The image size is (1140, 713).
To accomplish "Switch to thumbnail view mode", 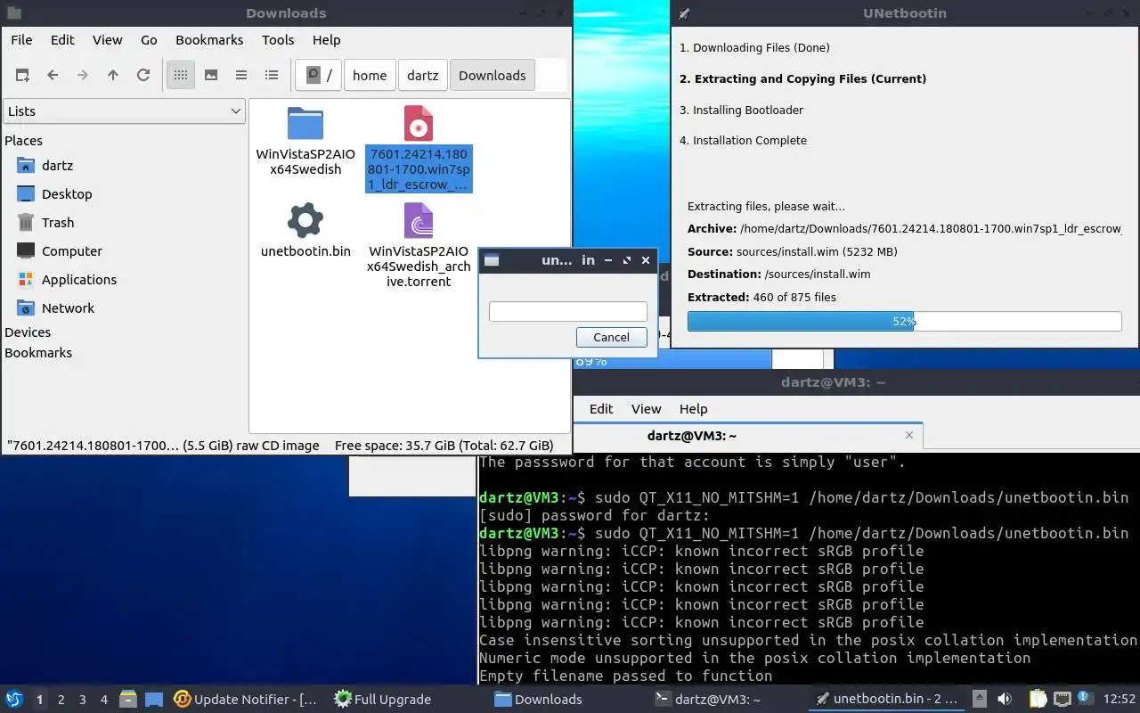I will click(211, 76).
